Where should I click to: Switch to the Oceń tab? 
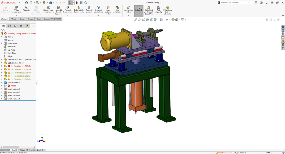click(x=38, y=19)
